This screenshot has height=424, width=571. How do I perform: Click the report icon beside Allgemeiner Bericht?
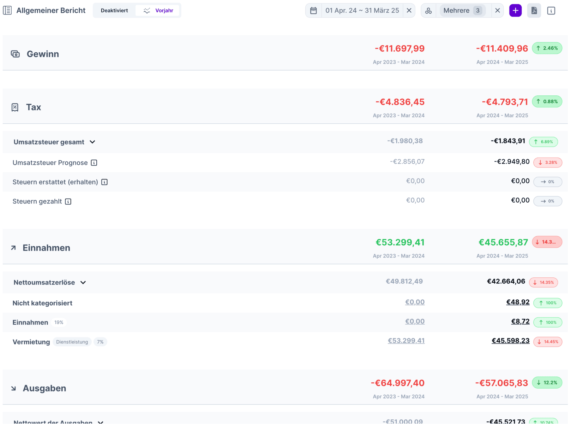(x=7, y=11)
